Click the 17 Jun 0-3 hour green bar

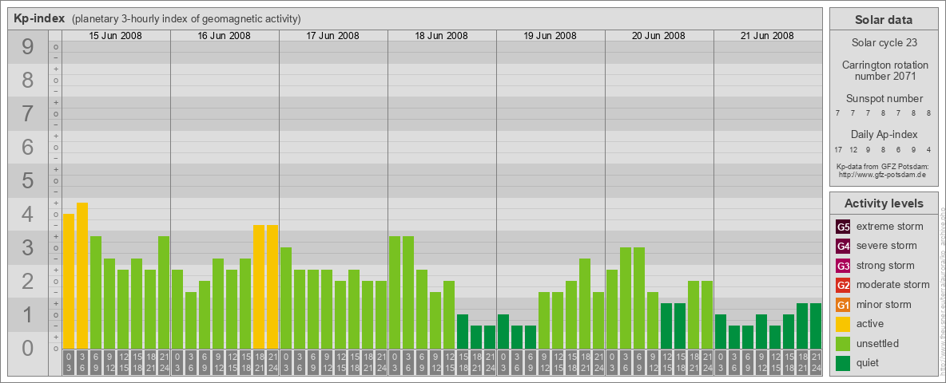coord(286,298)
